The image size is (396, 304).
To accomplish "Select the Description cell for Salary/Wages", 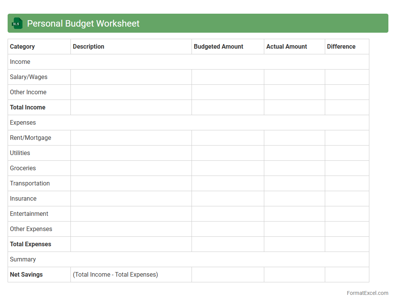I will (x=131, y=77).
